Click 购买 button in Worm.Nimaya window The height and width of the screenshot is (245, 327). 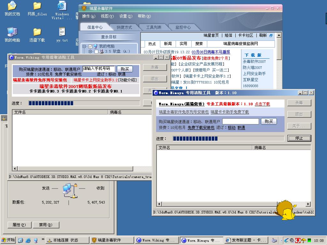(269, 121)
